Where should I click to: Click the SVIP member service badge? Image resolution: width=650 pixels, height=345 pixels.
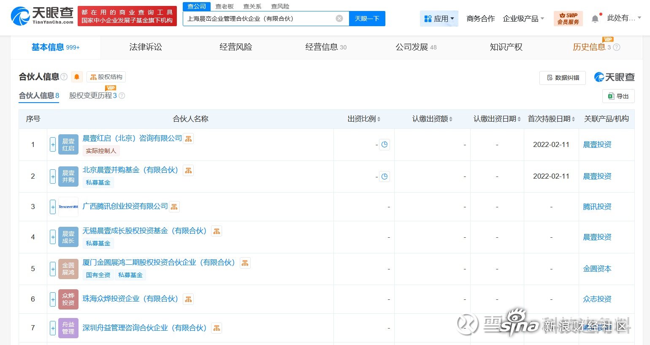pyautogui.click(x=568, y=19)
